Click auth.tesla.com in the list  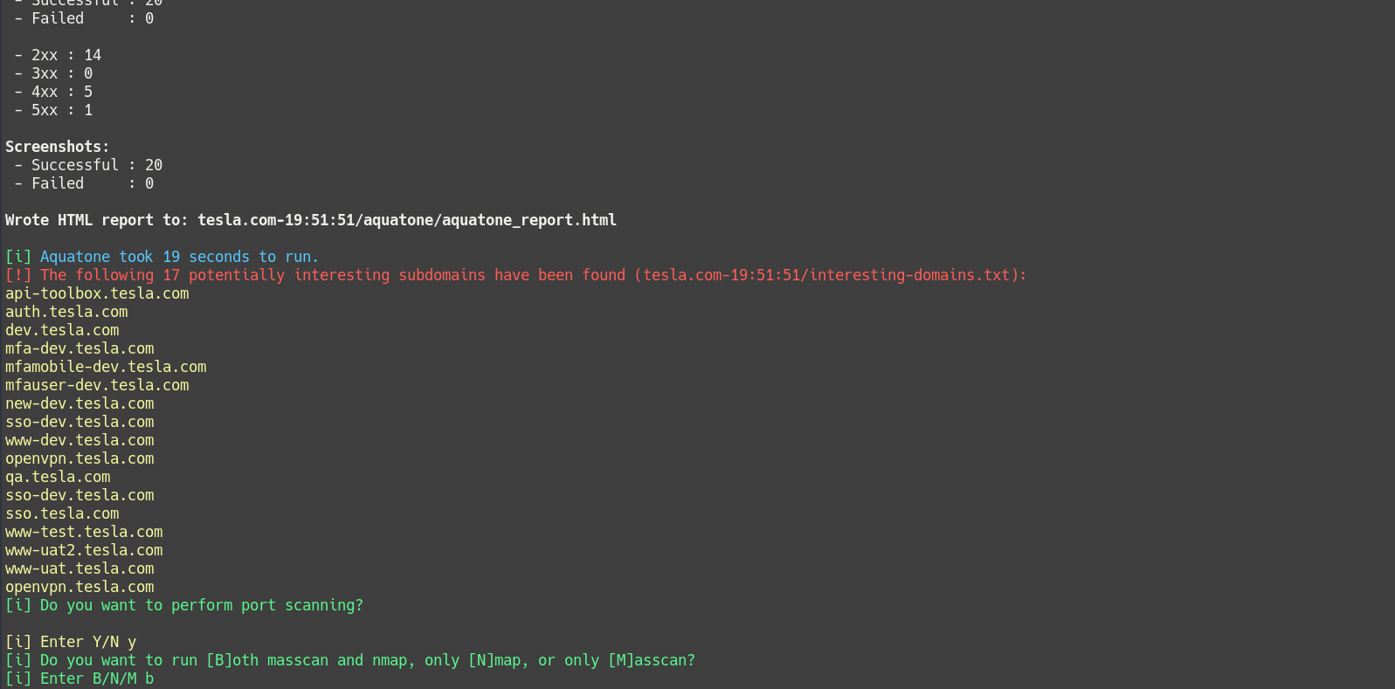(66, 312)
